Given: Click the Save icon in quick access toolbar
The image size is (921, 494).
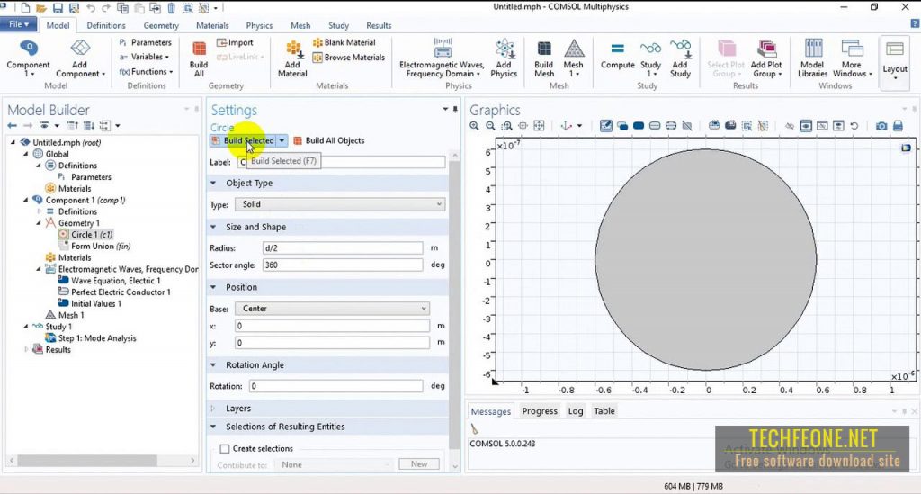Looking at the screenshot, I should pyautogui.click(x=58, y=8).
